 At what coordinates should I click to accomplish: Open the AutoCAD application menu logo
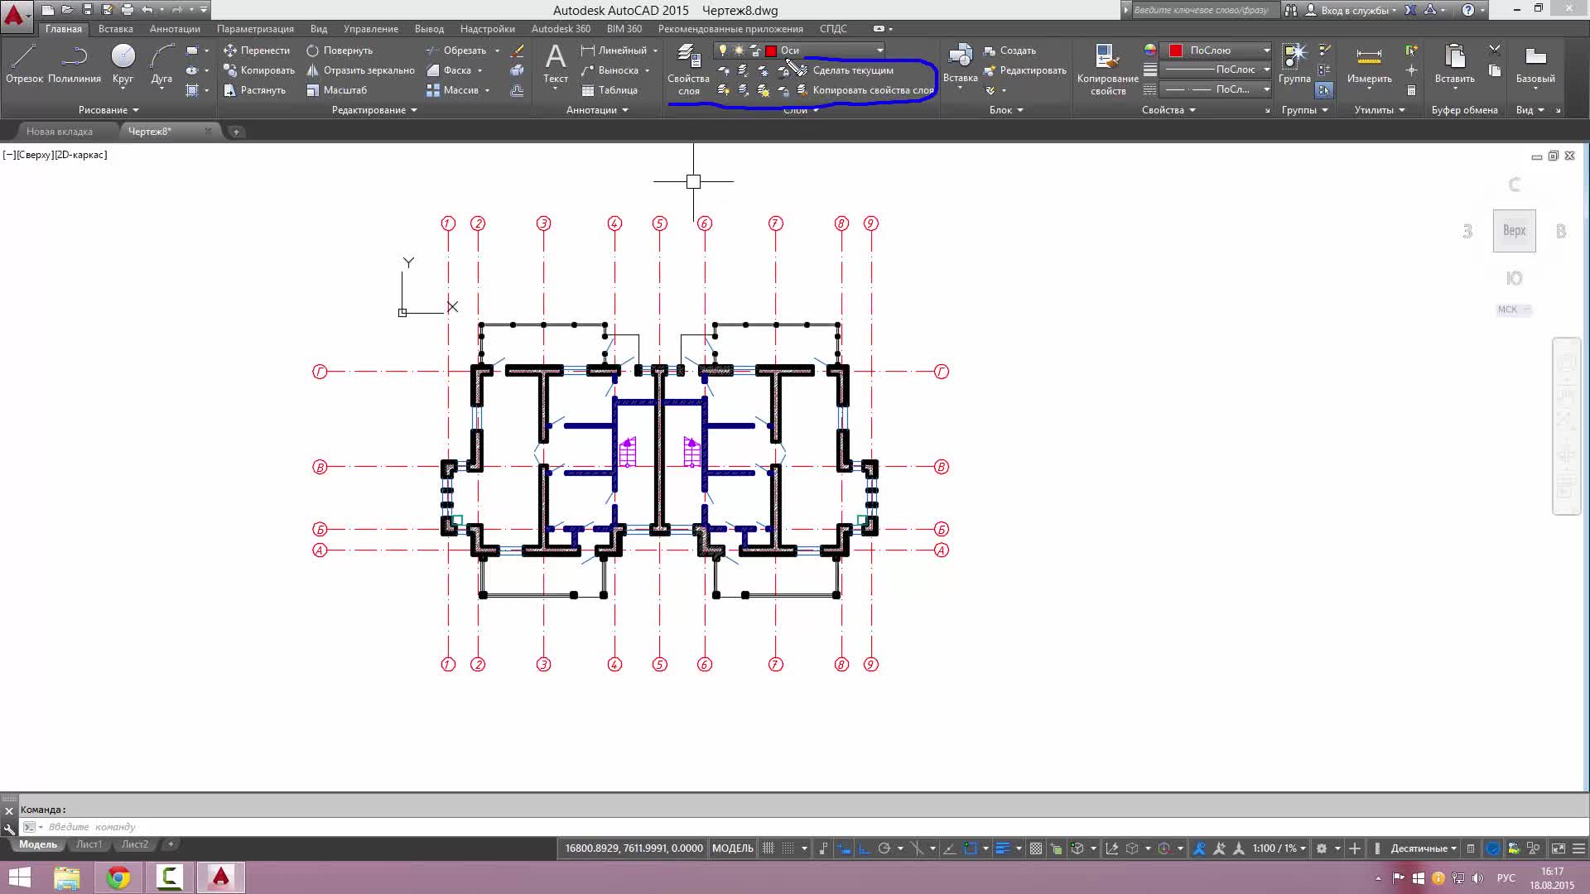(15, 15)
